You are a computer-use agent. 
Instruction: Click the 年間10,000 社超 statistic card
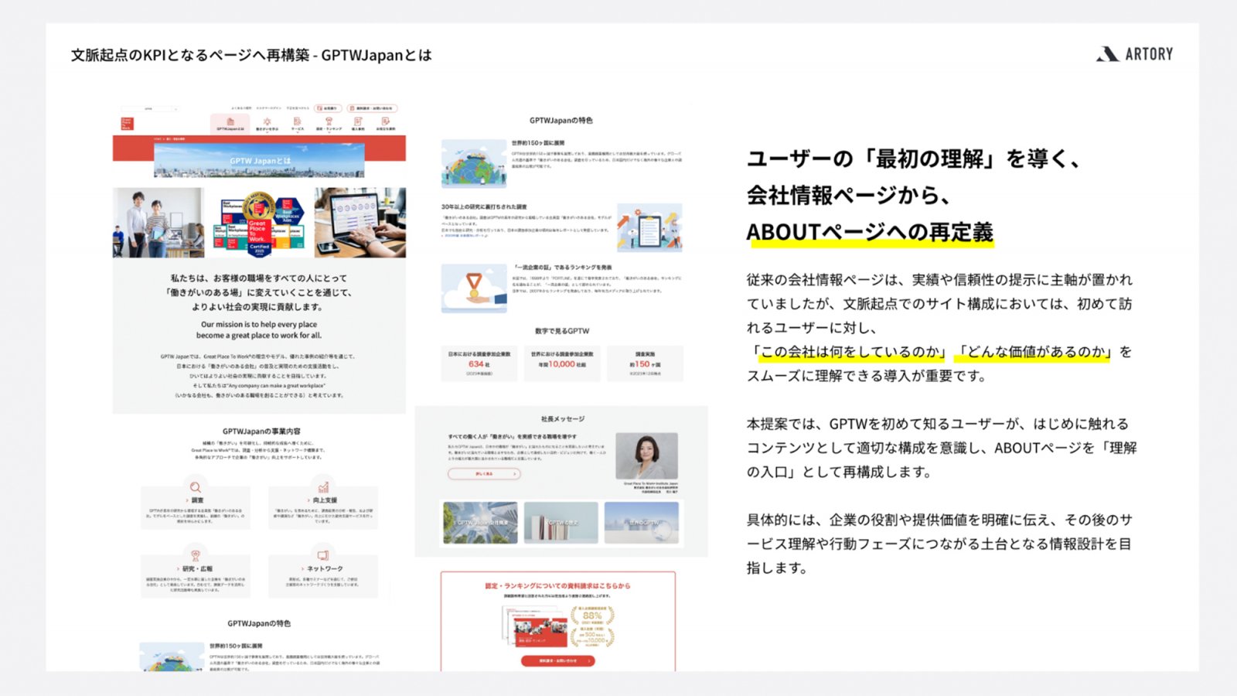[562, 363]
